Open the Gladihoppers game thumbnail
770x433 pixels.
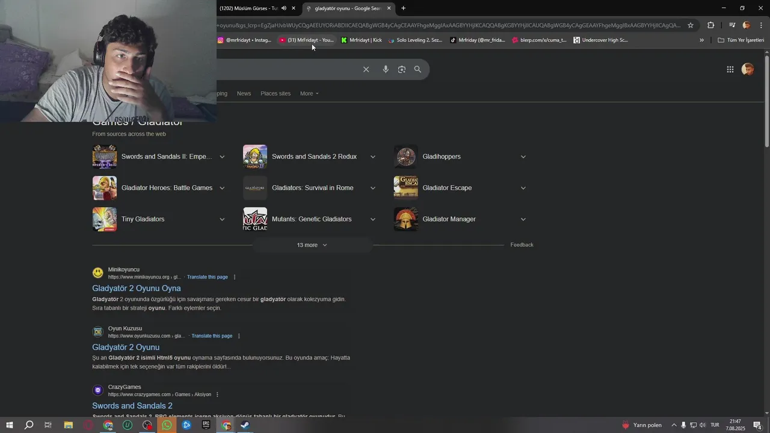(405, 156)
